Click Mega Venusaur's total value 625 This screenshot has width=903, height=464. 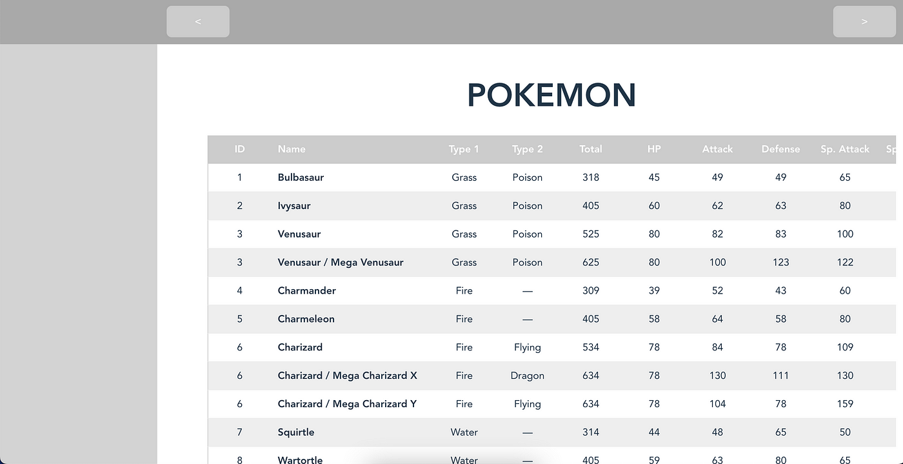(591, 263)
